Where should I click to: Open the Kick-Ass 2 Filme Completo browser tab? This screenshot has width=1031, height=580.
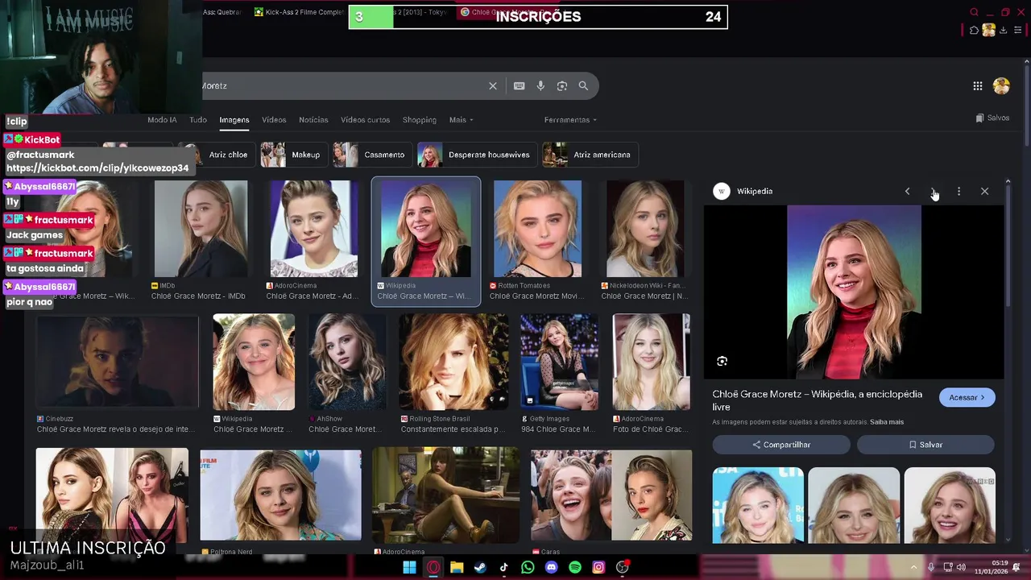coord(298,12)
